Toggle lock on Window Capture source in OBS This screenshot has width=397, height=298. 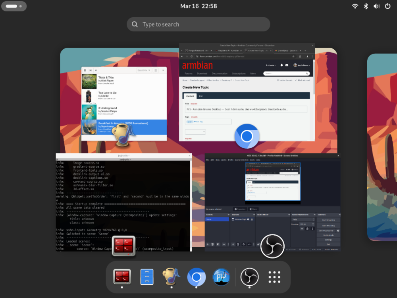252,219
